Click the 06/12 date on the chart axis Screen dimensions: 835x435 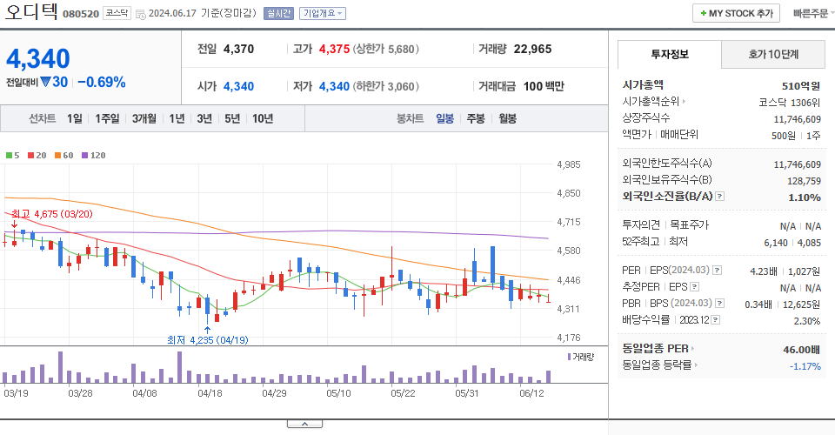(531, 393)
